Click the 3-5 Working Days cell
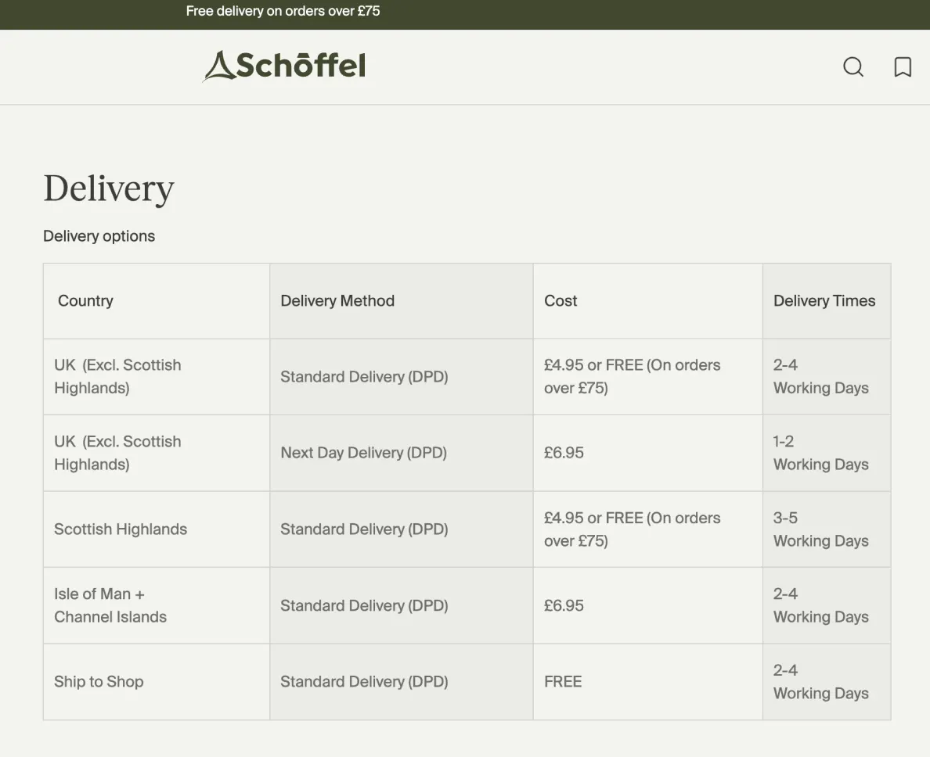 820,529
